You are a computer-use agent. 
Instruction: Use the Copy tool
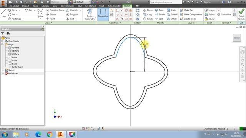pos(148,15)
